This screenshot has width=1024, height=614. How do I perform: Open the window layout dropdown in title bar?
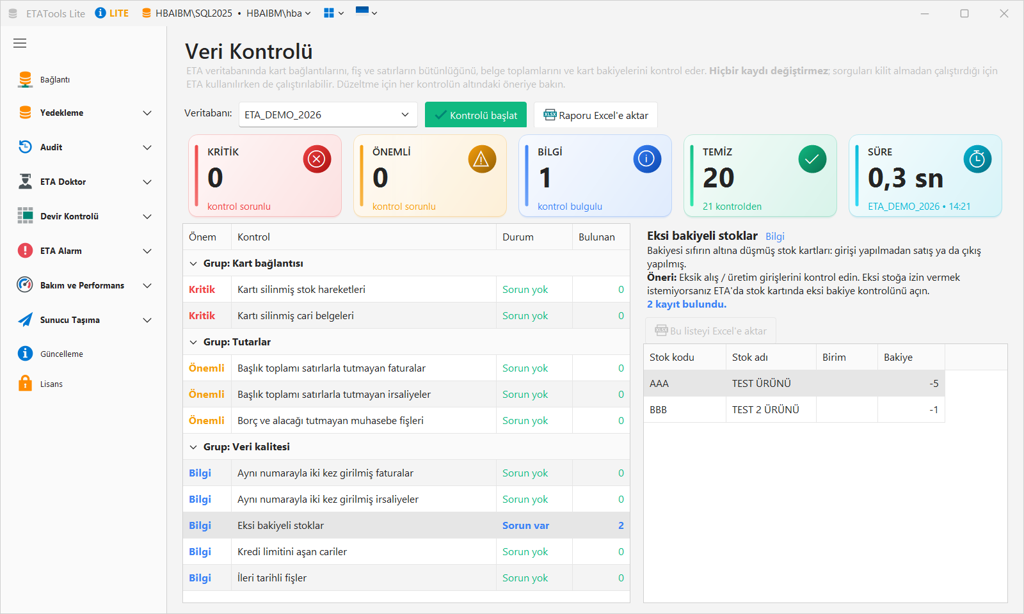pos(333,13)
